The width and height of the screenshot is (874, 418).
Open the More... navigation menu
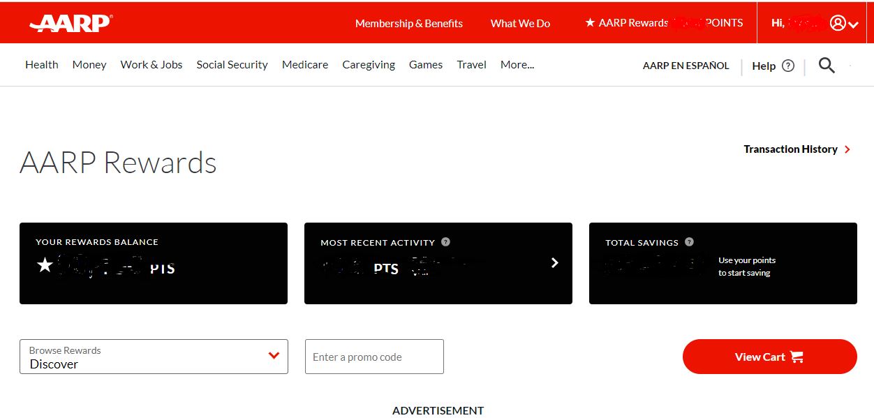point(517,64)
